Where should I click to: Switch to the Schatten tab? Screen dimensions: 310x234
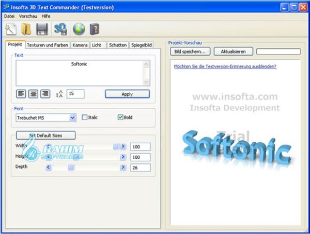click(x=118, y=45)
